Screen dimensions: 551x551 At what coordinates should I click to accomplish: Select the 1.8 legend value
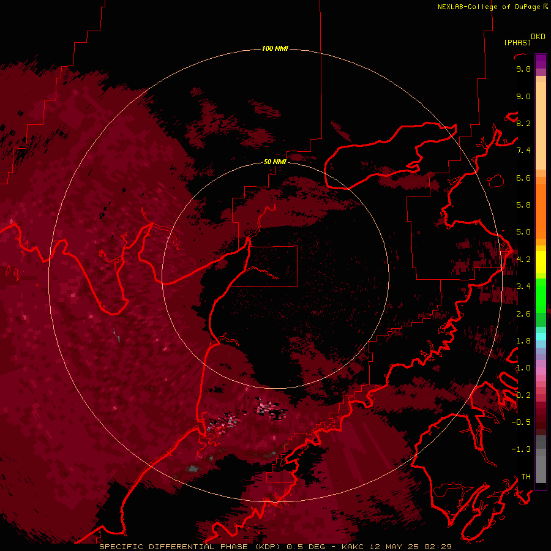523,341
